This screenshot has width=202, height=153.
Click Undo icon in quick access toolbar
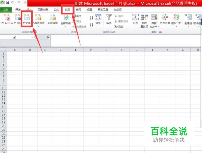coord(12,2)
